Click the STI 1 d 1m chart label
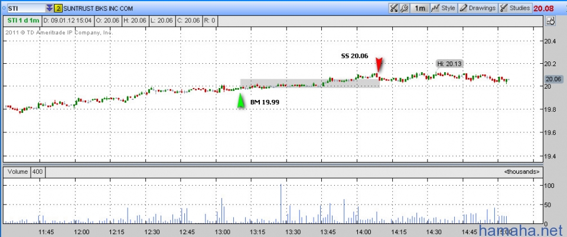This screenshot has height=237, width=567. (22, 21)
